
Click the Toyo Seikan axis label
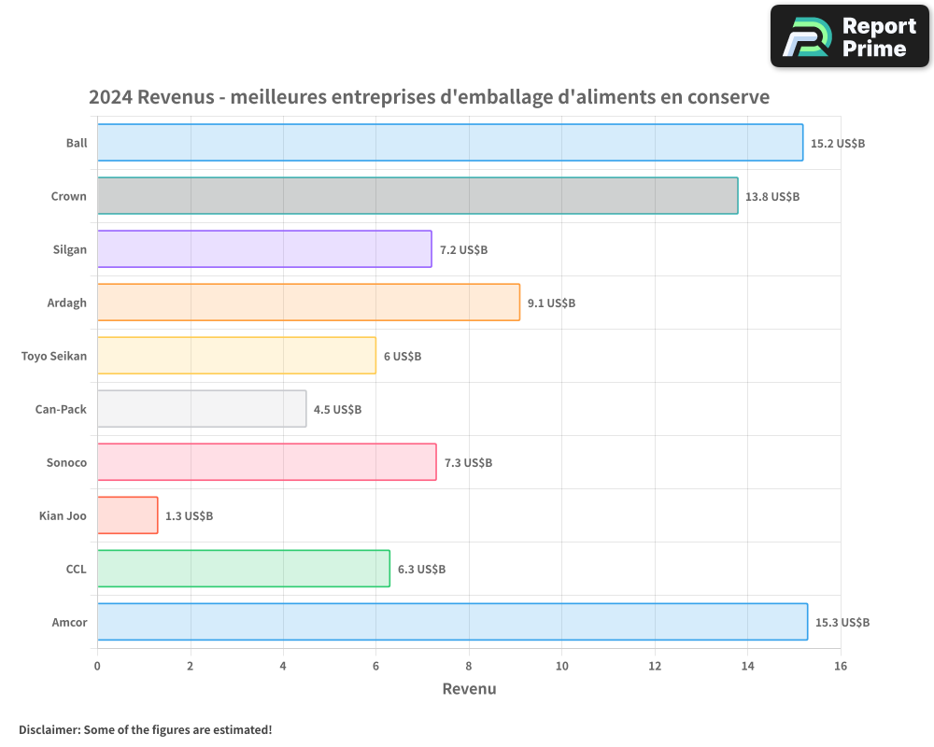click(x=54, y=356)
